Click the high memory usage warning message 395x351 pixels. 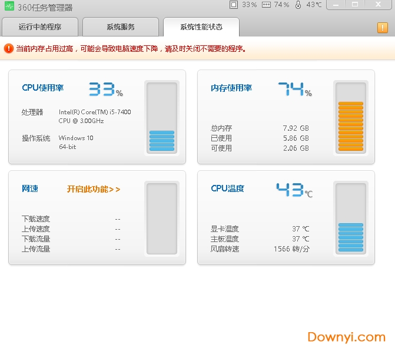(131, 48)
